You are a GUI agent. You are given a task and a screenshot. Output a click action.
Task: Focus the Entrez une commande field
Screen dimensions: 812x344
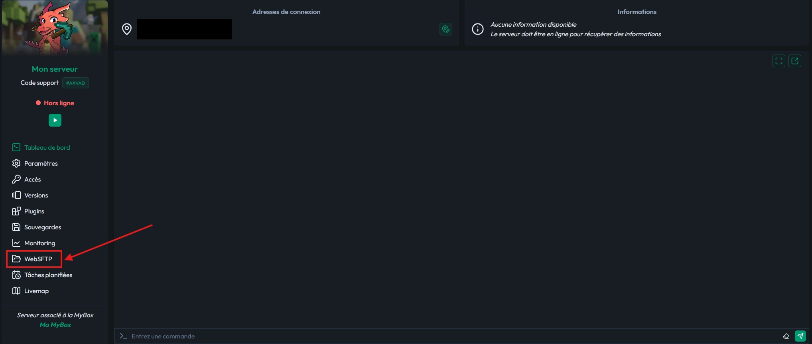tap(439, 336)
